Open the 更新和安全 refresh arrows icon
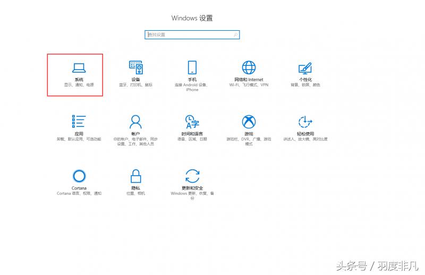 click(192, 176)
